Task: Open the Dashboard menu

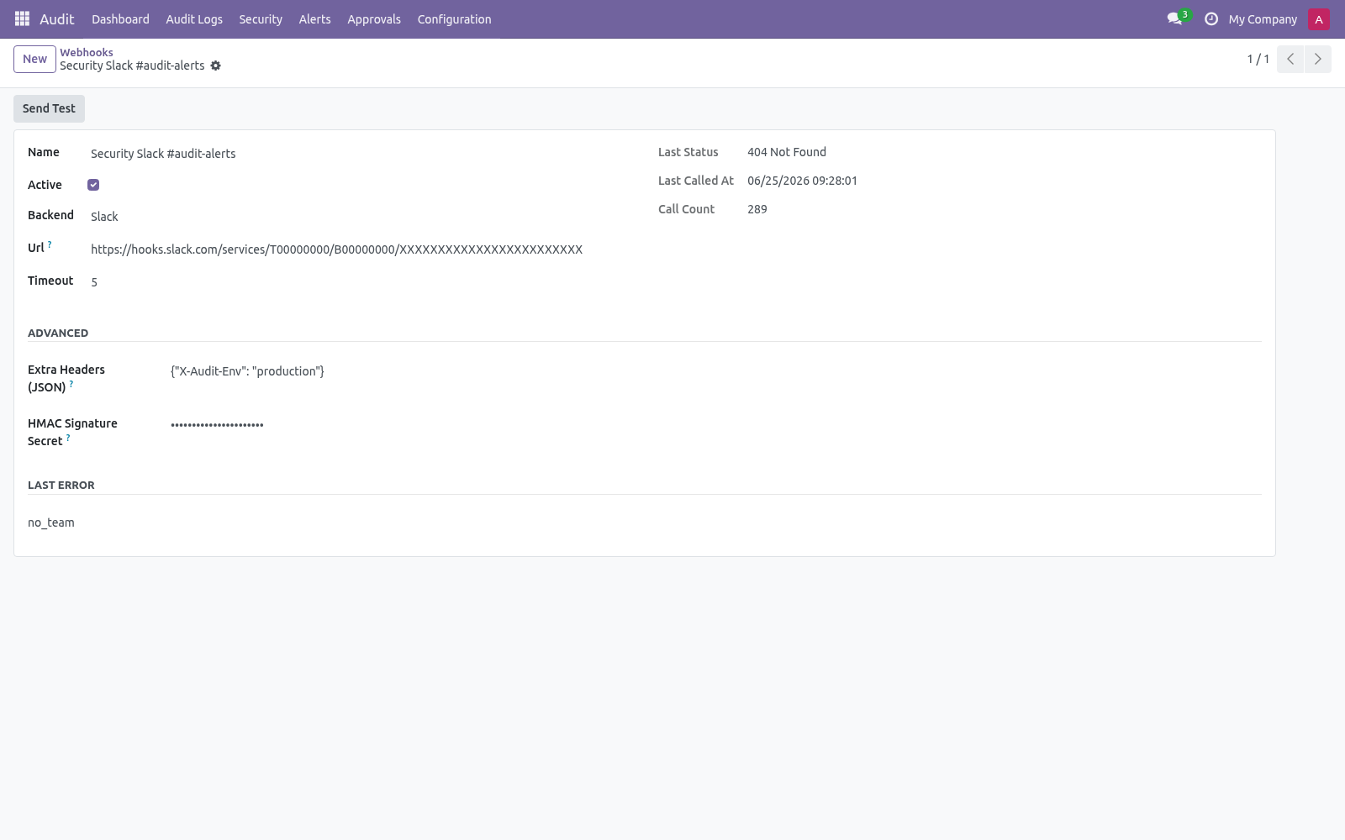Action: pos(120,19)
